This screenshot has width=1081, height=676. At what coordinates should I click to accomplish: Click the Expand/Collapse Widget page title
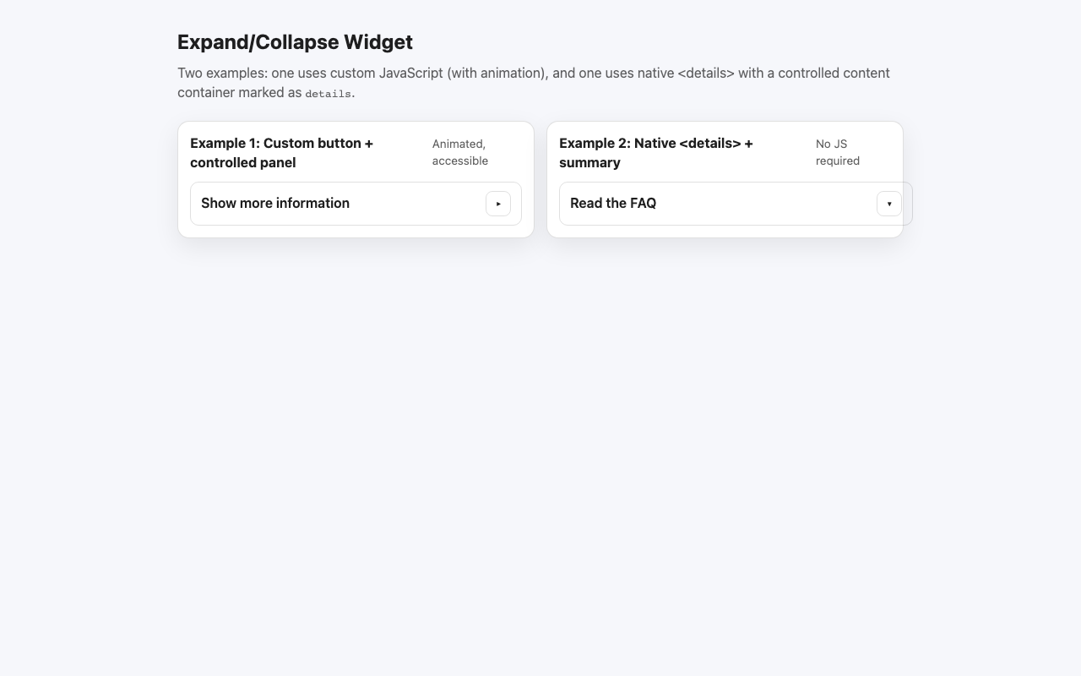[x=295, y=41]
